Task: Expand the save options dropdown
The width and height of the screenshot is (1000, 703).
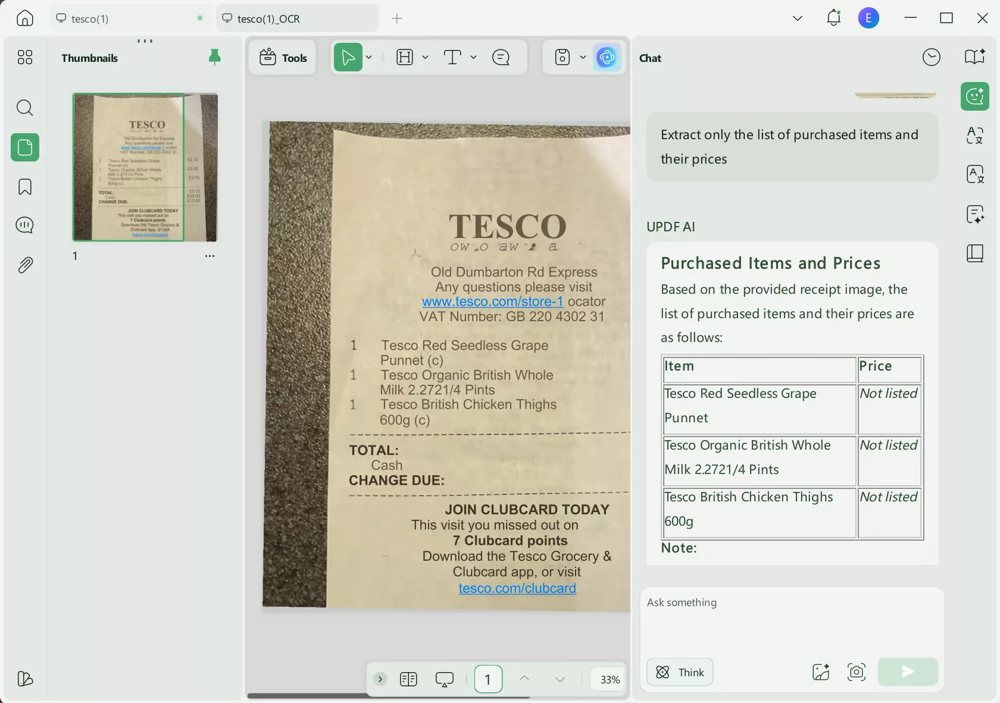Action: click(582, 57)
